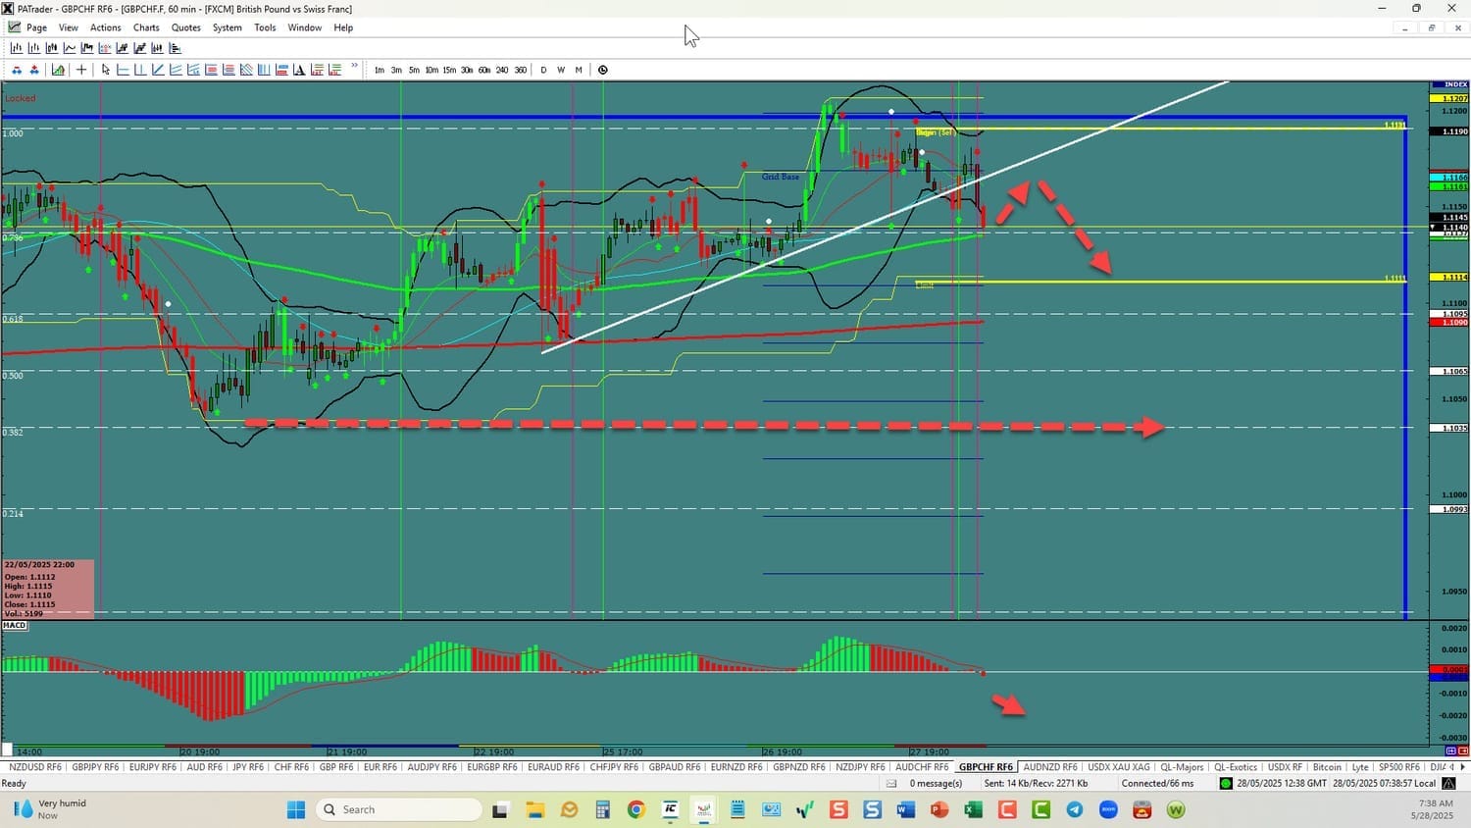Switch to the Weekly (W) timeframe

pos(561,70)
